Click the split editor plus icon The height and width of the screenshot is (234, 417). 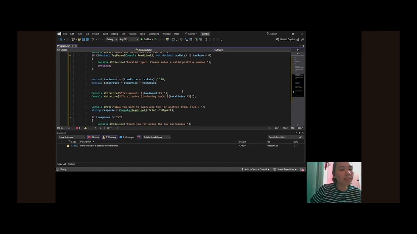tap(297, 50)
